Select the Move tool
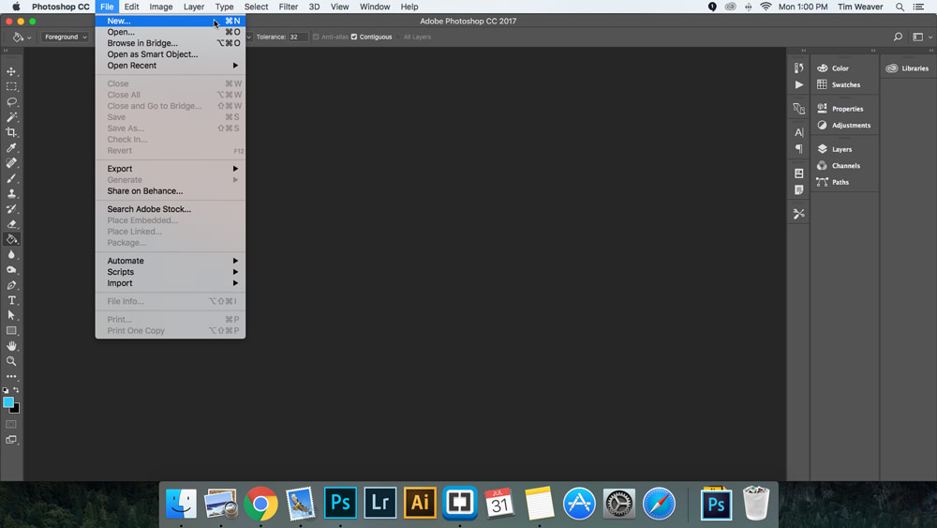 coord(11,71)
